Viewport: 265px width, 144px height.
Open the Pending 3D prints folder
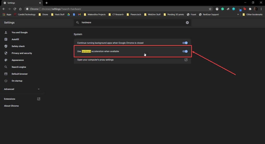point(174,15)
